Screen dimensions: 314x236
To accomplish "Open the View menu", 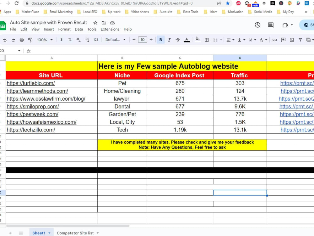I will [x=35, y=29].
